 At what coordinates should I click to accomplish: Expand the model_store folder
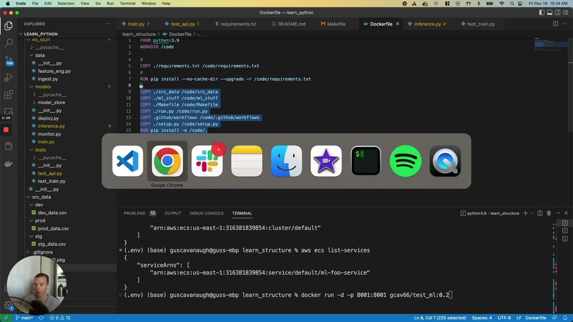click(x=51, y=102)
